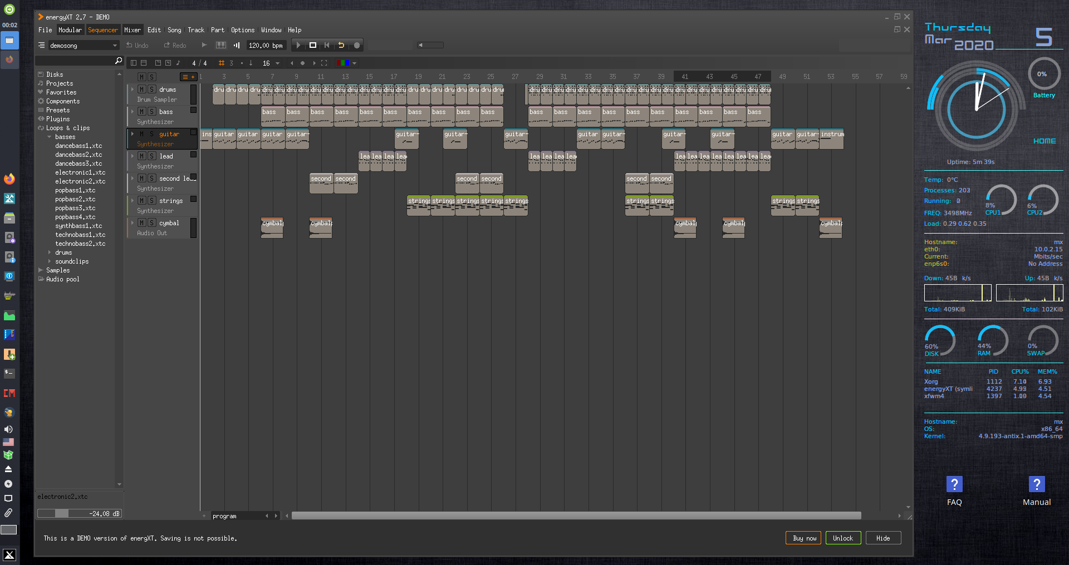
Task: Click the small play arrow beside Redo
Action: 204,45
